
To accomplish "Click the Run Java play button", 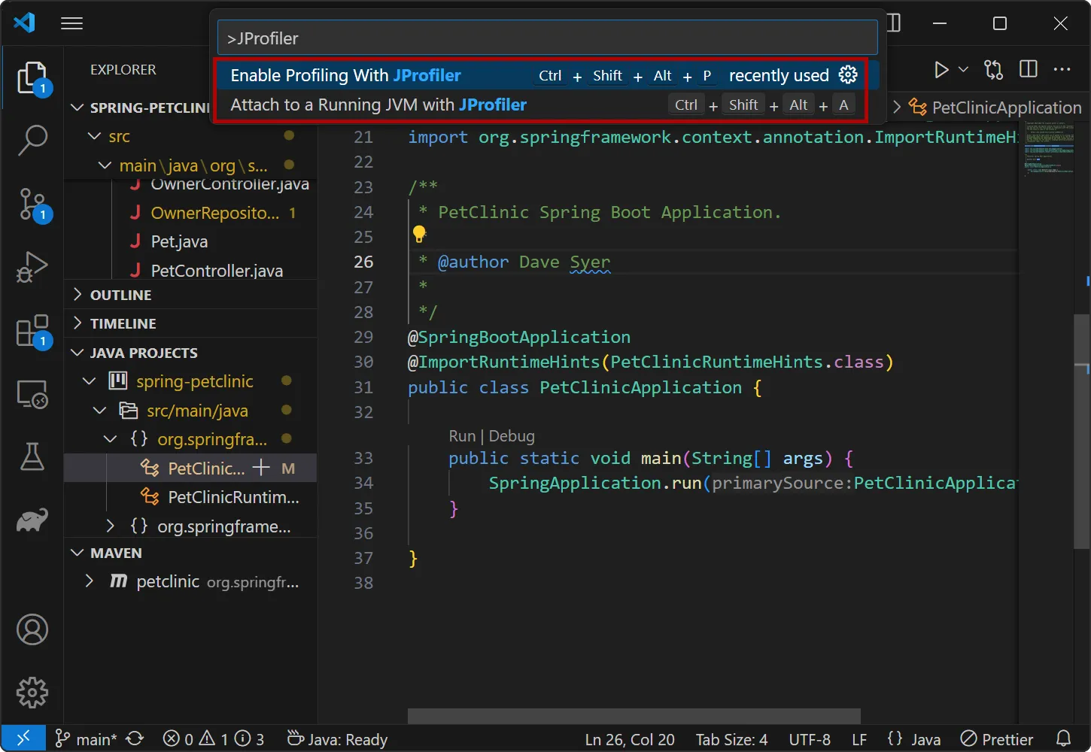I will pyautogui.click(x=941, y=70).
